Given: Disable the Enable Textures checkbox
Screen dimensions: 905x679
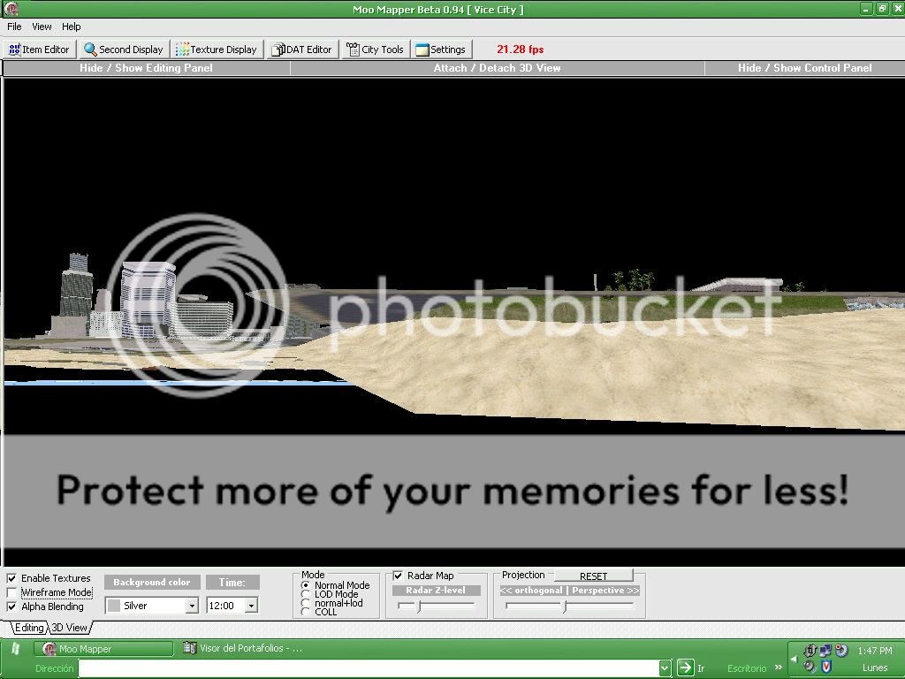Looking at the screenshot, I should 11,578.
